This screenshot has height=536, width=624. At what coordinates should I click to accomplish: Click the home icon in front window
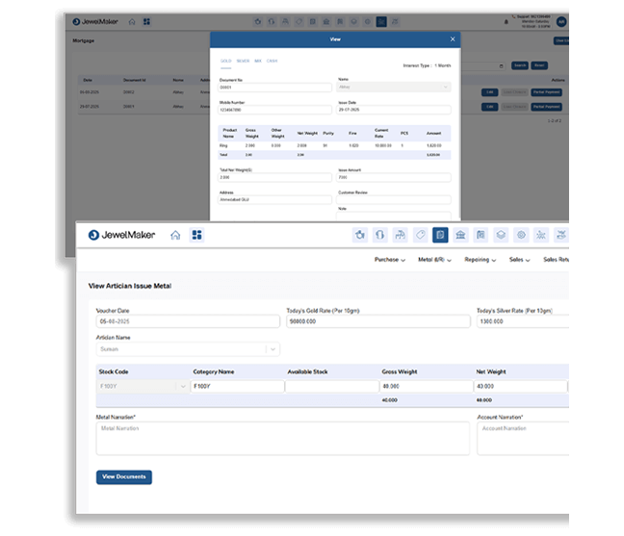click(x=175, y=235)
